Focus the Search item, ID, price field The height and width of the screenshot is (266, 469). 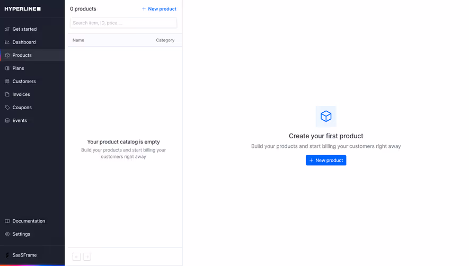[123, 23]
